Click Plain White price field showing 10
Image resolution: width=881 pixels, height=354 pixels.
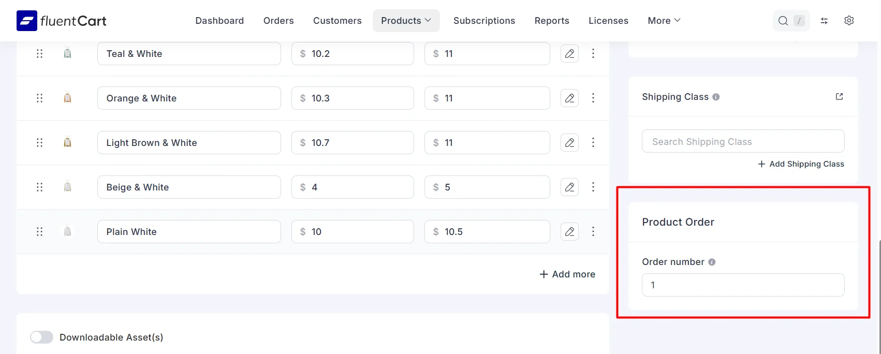[353, 232]
